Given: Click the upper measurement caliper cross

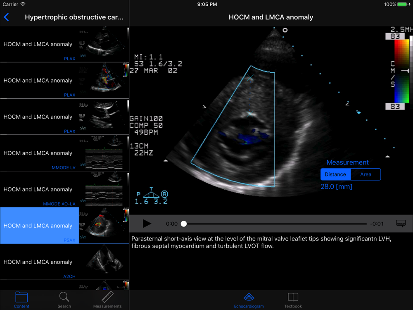Looking at the screenshot, I should [250, 78].
